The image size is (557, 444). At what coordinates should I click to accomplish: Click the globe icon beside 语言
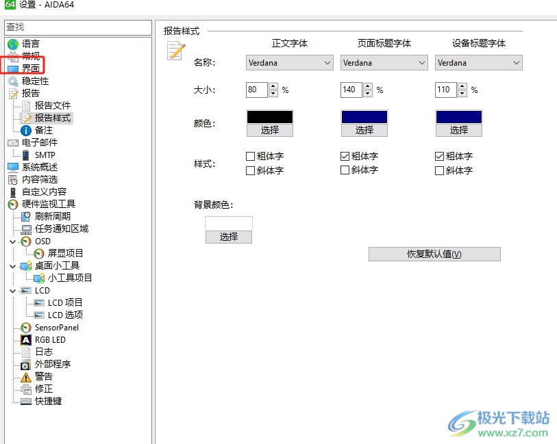tap(13, 44)
